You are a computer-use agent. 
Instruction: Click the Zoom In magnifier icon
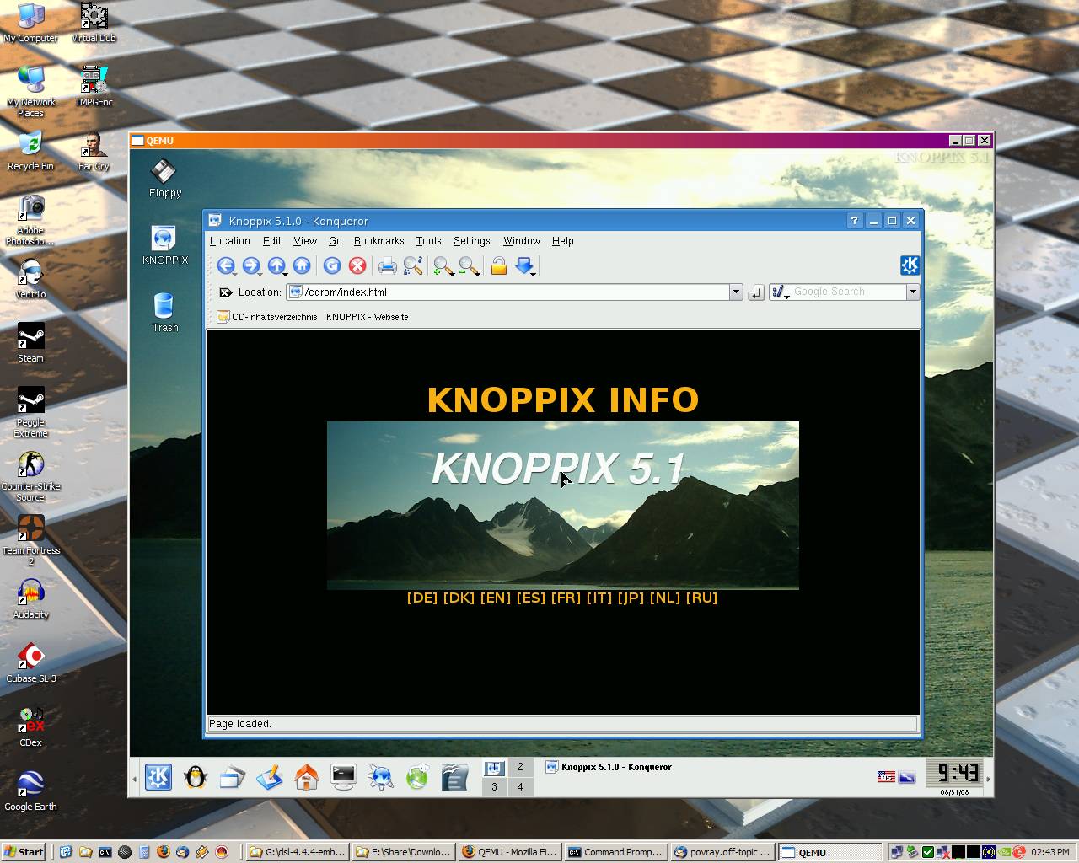[x=443, y=266]
